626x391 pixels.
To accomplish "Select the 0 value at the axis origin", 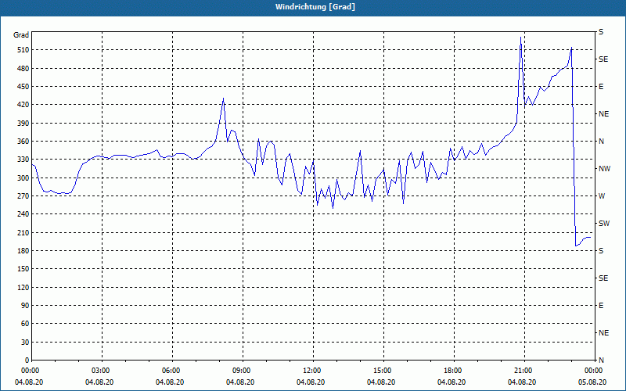I will coord(27,361).
